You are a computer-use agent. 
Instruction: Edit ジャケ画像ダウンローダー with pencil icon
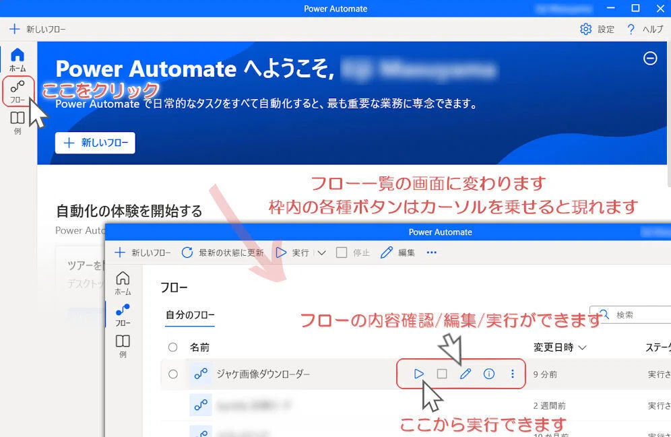tap(465, 374)
